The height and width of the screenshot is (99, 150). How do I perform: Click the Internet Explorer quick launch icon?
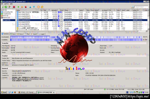click(12, 92)
